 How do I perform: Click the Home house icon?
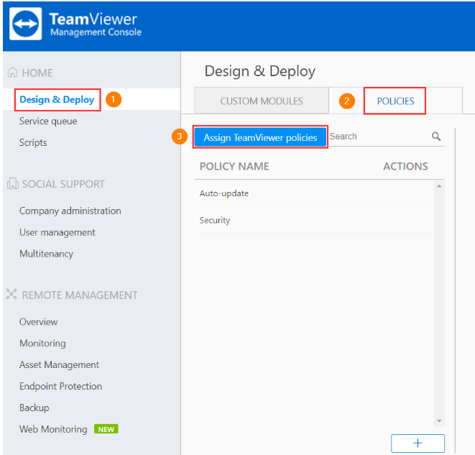12,73
